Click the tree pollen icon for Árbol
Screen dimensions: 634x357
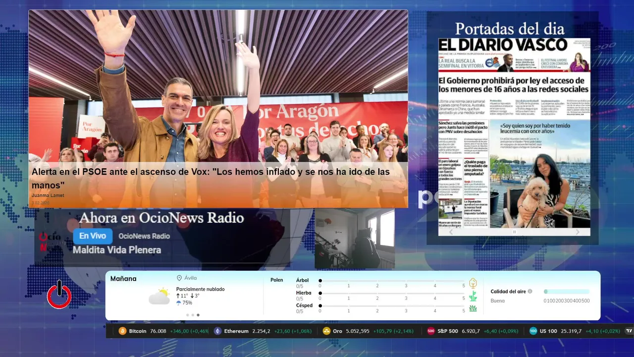473,283
